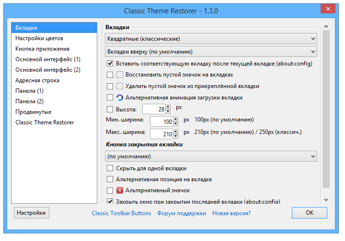This screenshot has width=345, height=241.
Task: Open Основной интерфейс (2) category
Action: tap(54, 70)
